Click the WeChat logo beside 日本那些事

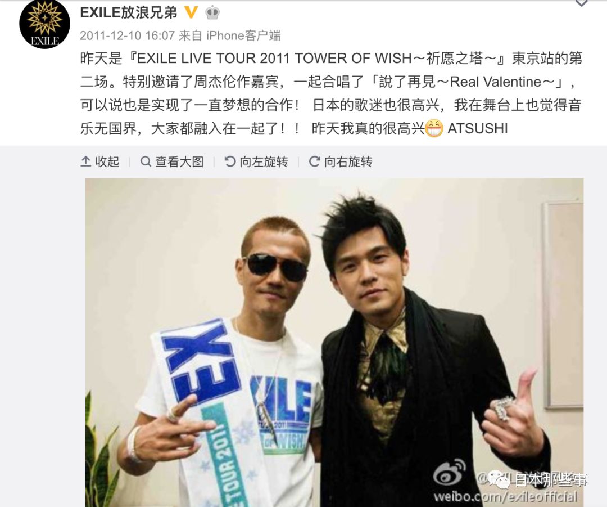(500, 480)
